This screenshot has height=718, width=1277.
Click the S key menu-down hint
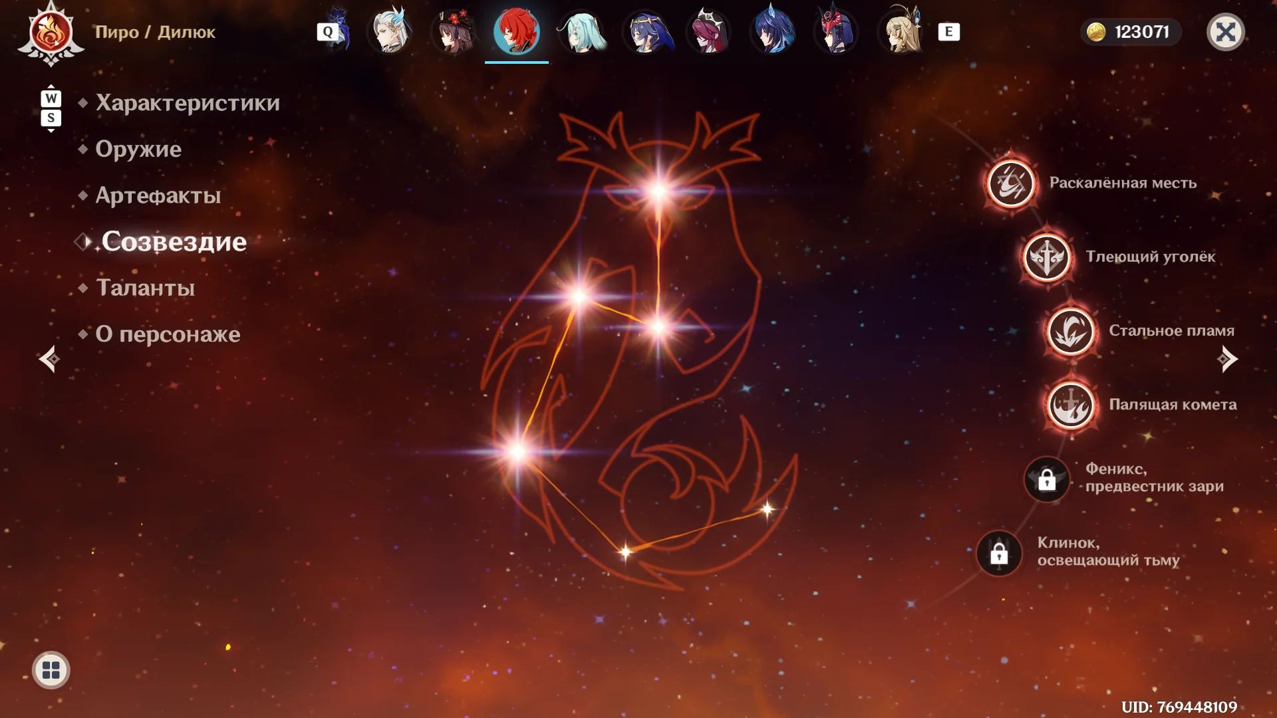click(51, 118)
